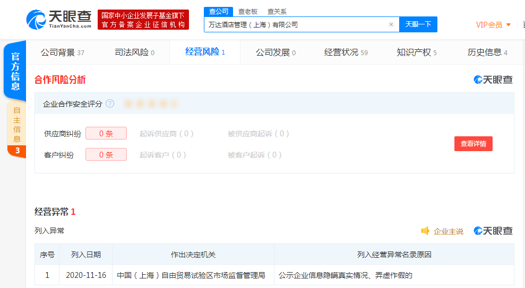
Task: Click 被客户起诉 (0)
Action: [x=254, y=155]
